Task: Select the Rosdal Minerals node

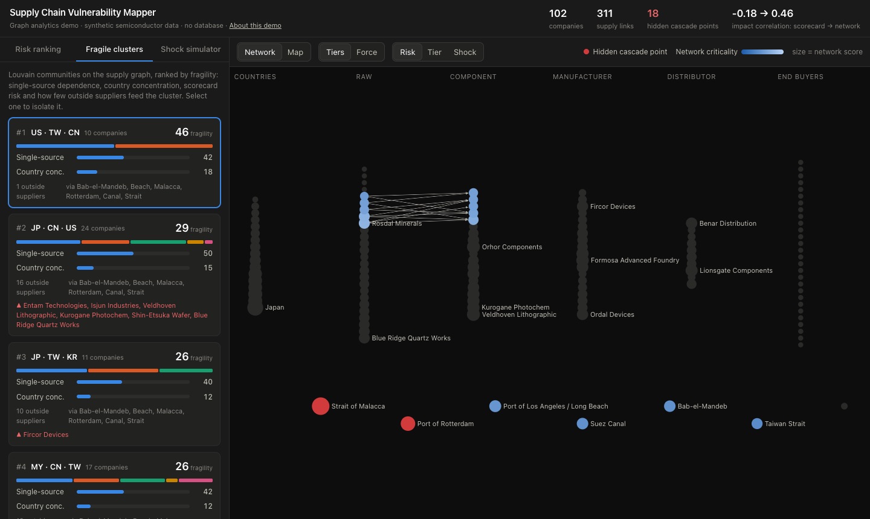Action: point(364,223)
